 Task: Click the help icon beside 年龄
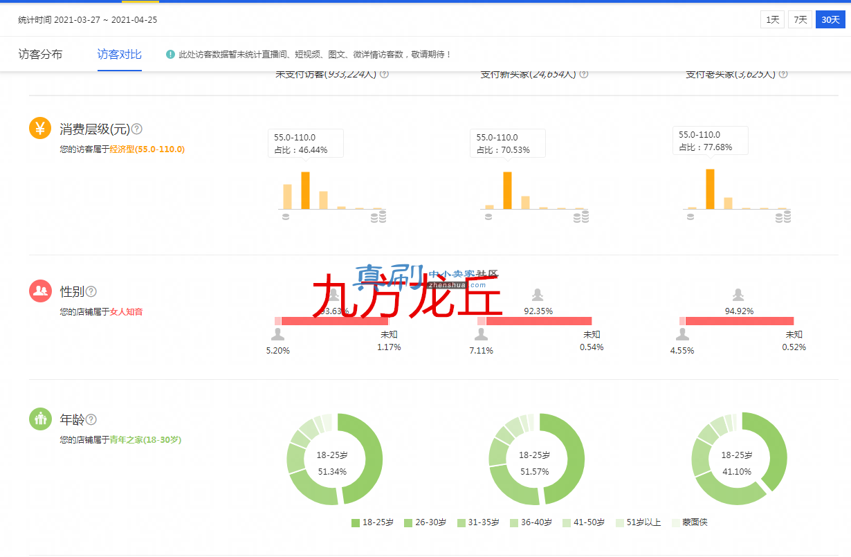(x=91, y=419)
